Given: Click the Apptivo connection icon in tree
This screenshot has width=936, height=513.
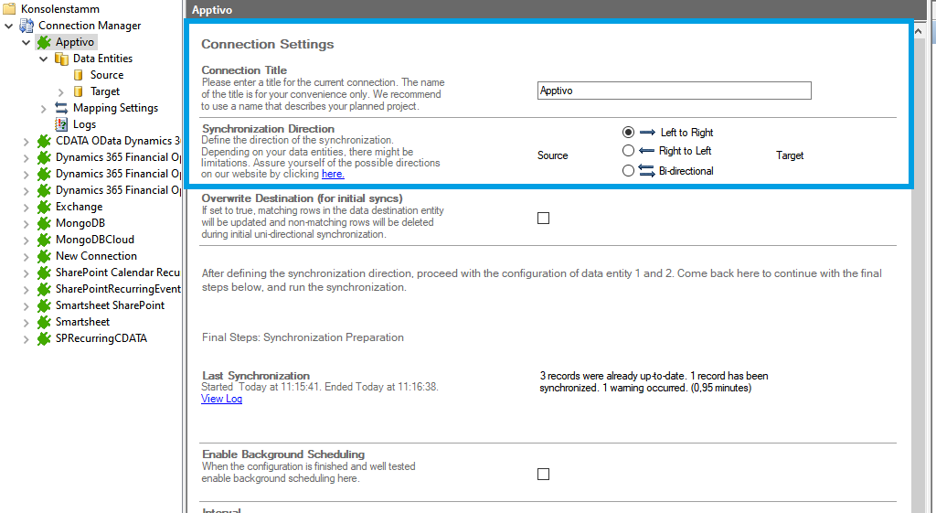Looking at the screenshot, I should pyautogui.click(x=44, y=42).
